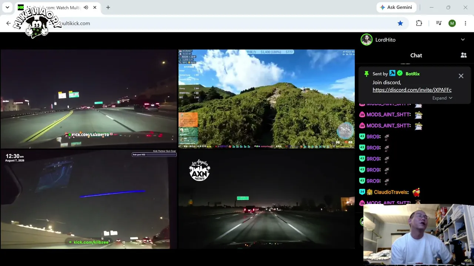Click the emote in ClaudioTravels' message
This screenshot has height=266, width=474.
tap(416, 192)
